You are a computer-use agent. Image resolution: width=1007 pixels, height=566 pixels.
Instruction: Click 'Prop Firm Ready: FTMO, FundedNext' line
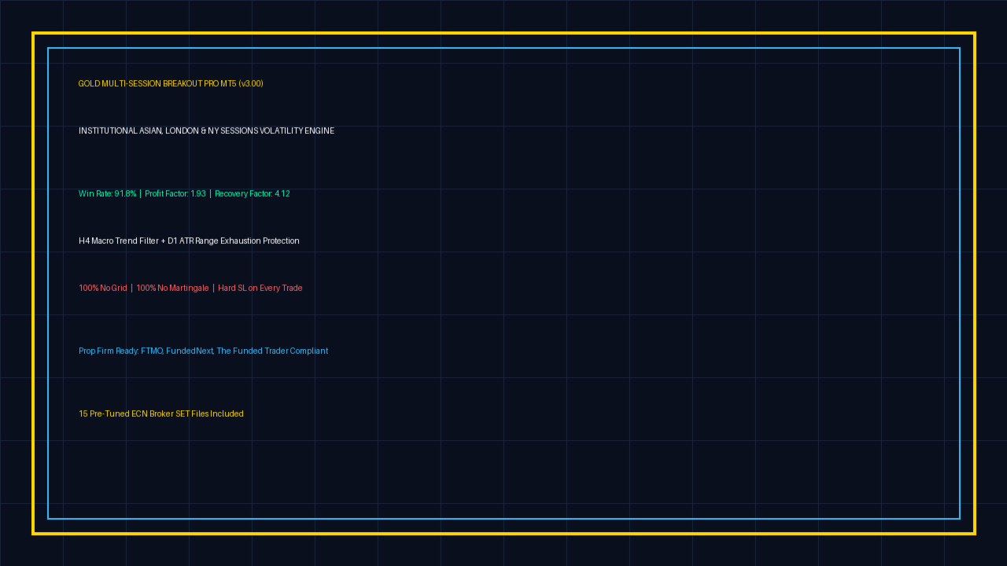pyautogui.click(x=203, y=351)
